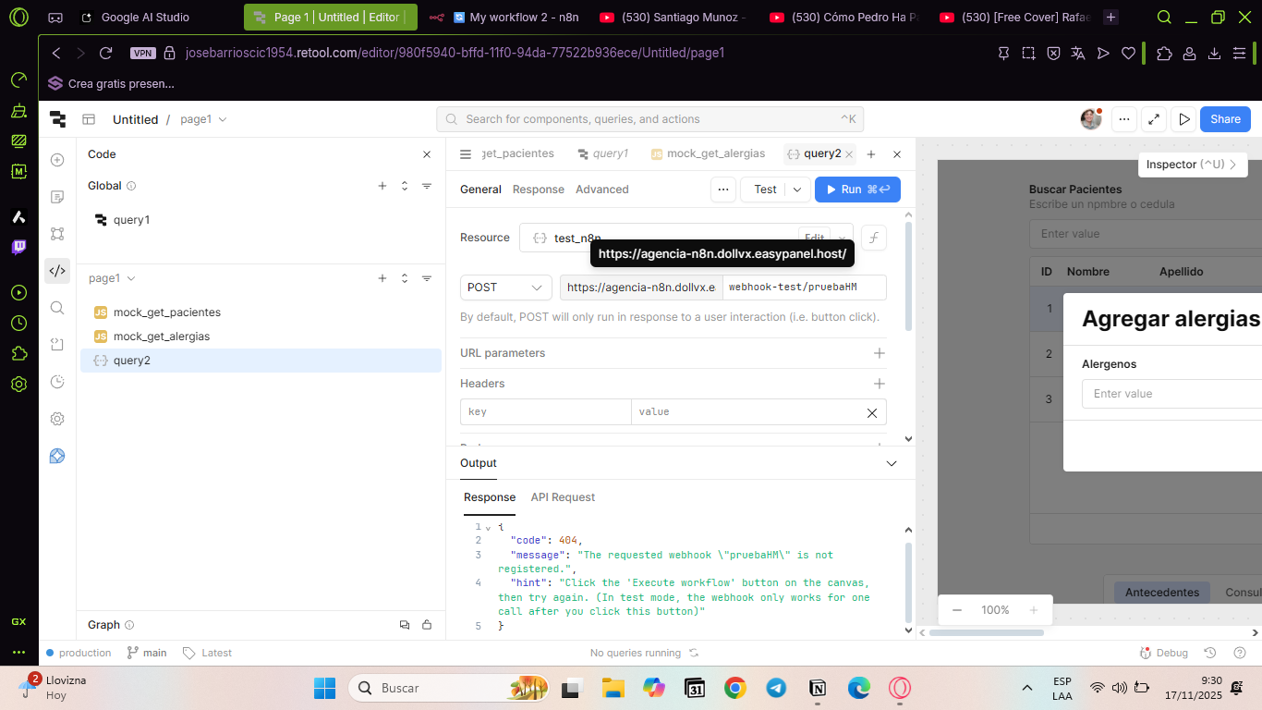The width and height of the screenshot is (1262, 710).
Task: Select mock_get_pacientes in the code list
Action: point(166,312)
